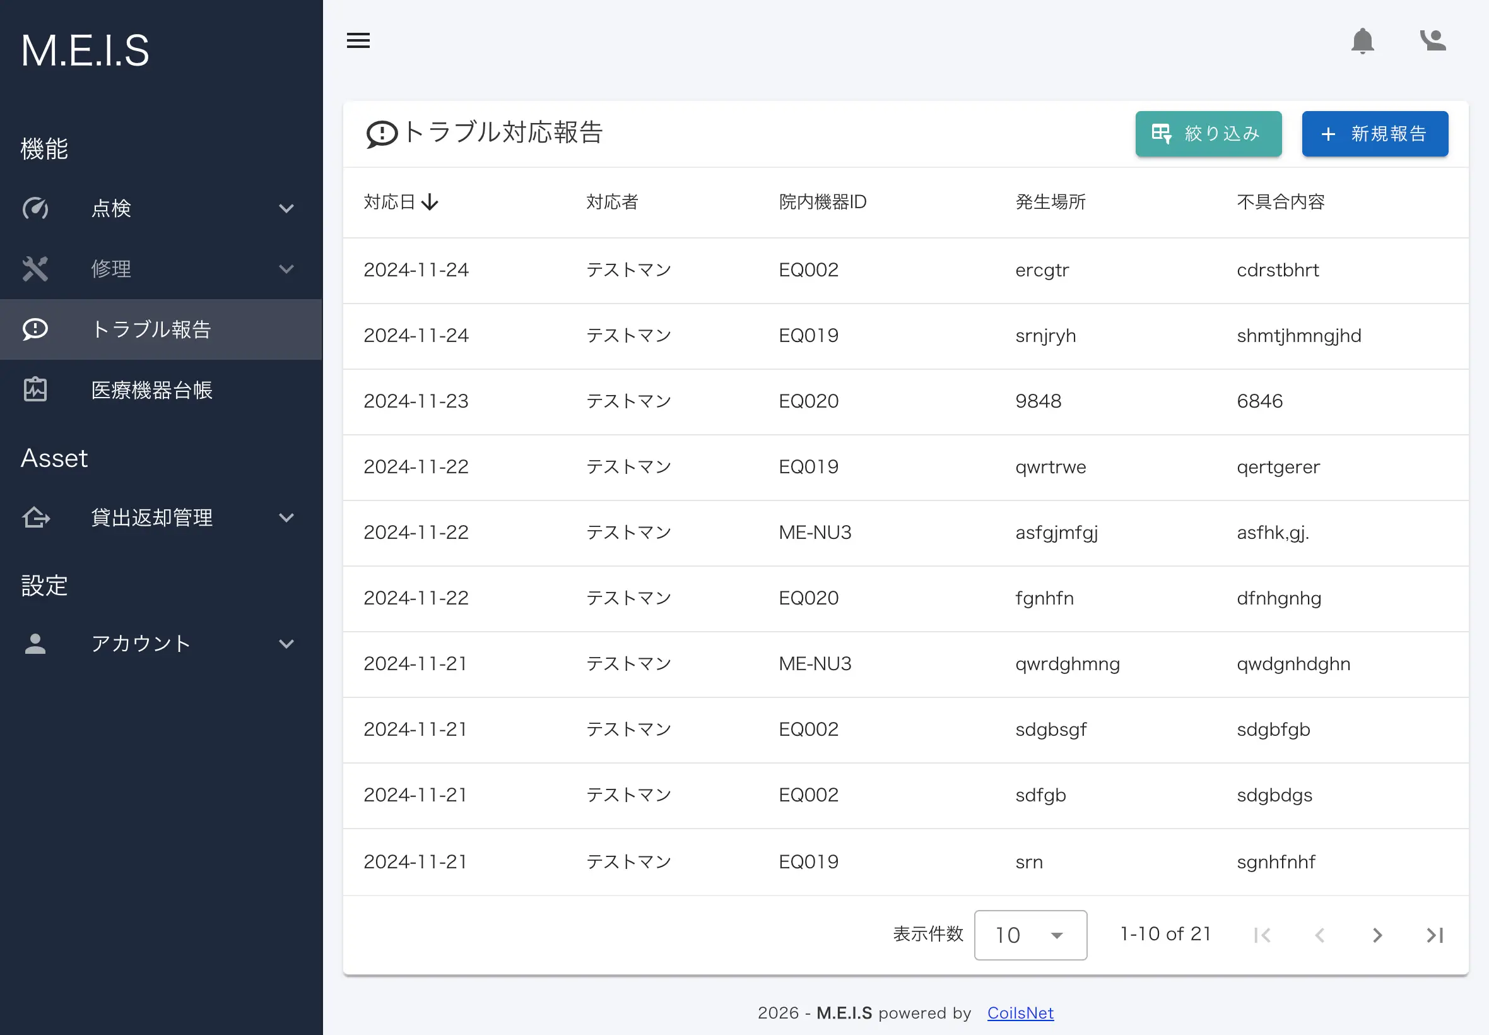
Task: Click the 新規報告 button
Action: click(1375, 134)
